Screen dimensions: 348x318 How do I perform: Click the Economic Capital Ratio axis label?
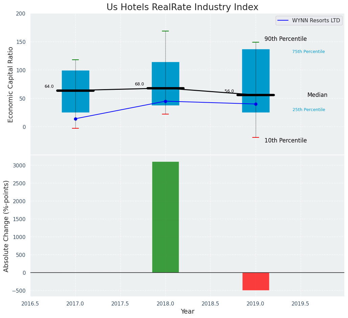click(11, 84)
